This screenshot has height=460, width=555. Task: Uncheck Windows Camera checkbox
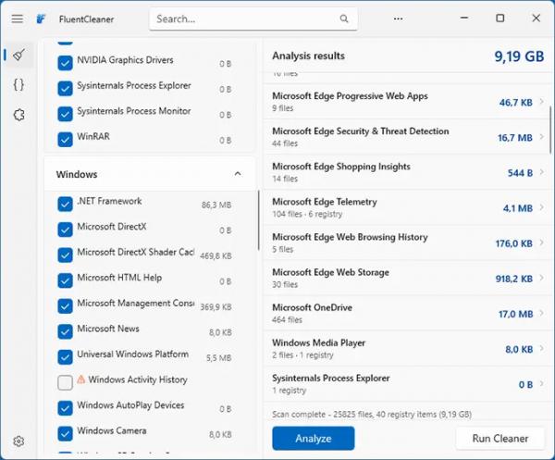[x=65, y=434]
